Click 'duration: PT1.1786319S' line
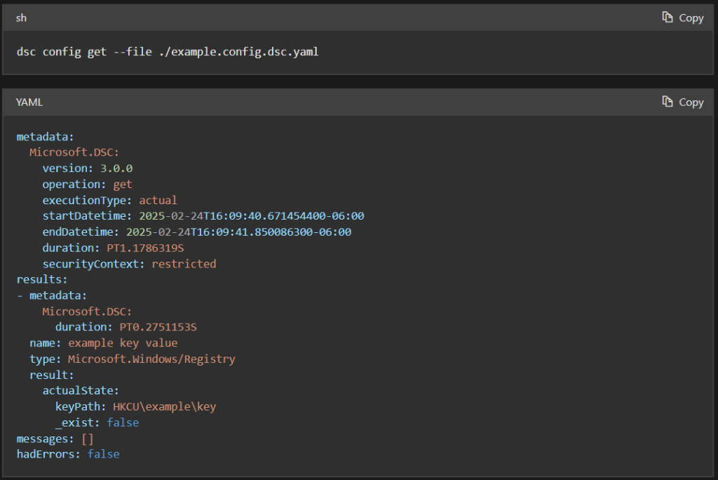The image size is (718, 480). tap(113, 248)
